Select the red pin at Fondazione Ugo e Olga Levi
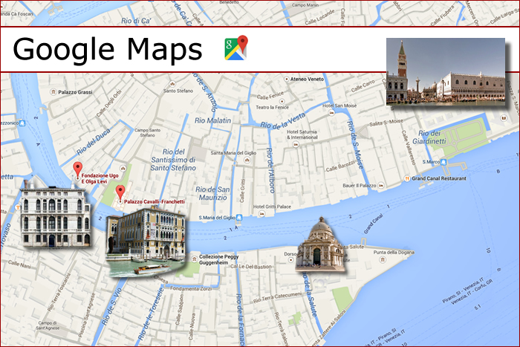The image size is (520, 347). [x=77, y=169]
